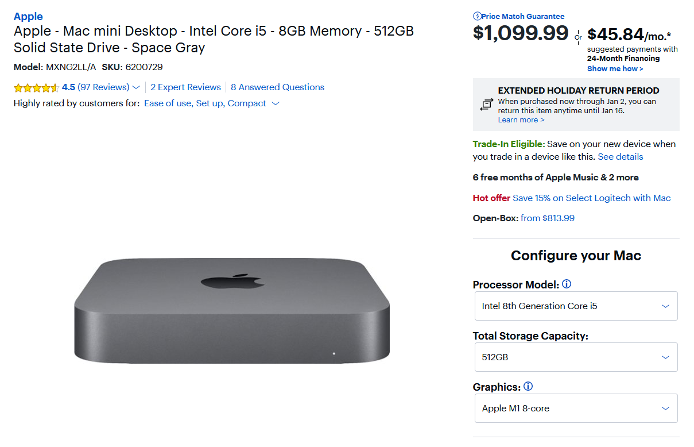694x447 pixels.
Task: Click Learn more about holiday returns
Action: (521, 120)
